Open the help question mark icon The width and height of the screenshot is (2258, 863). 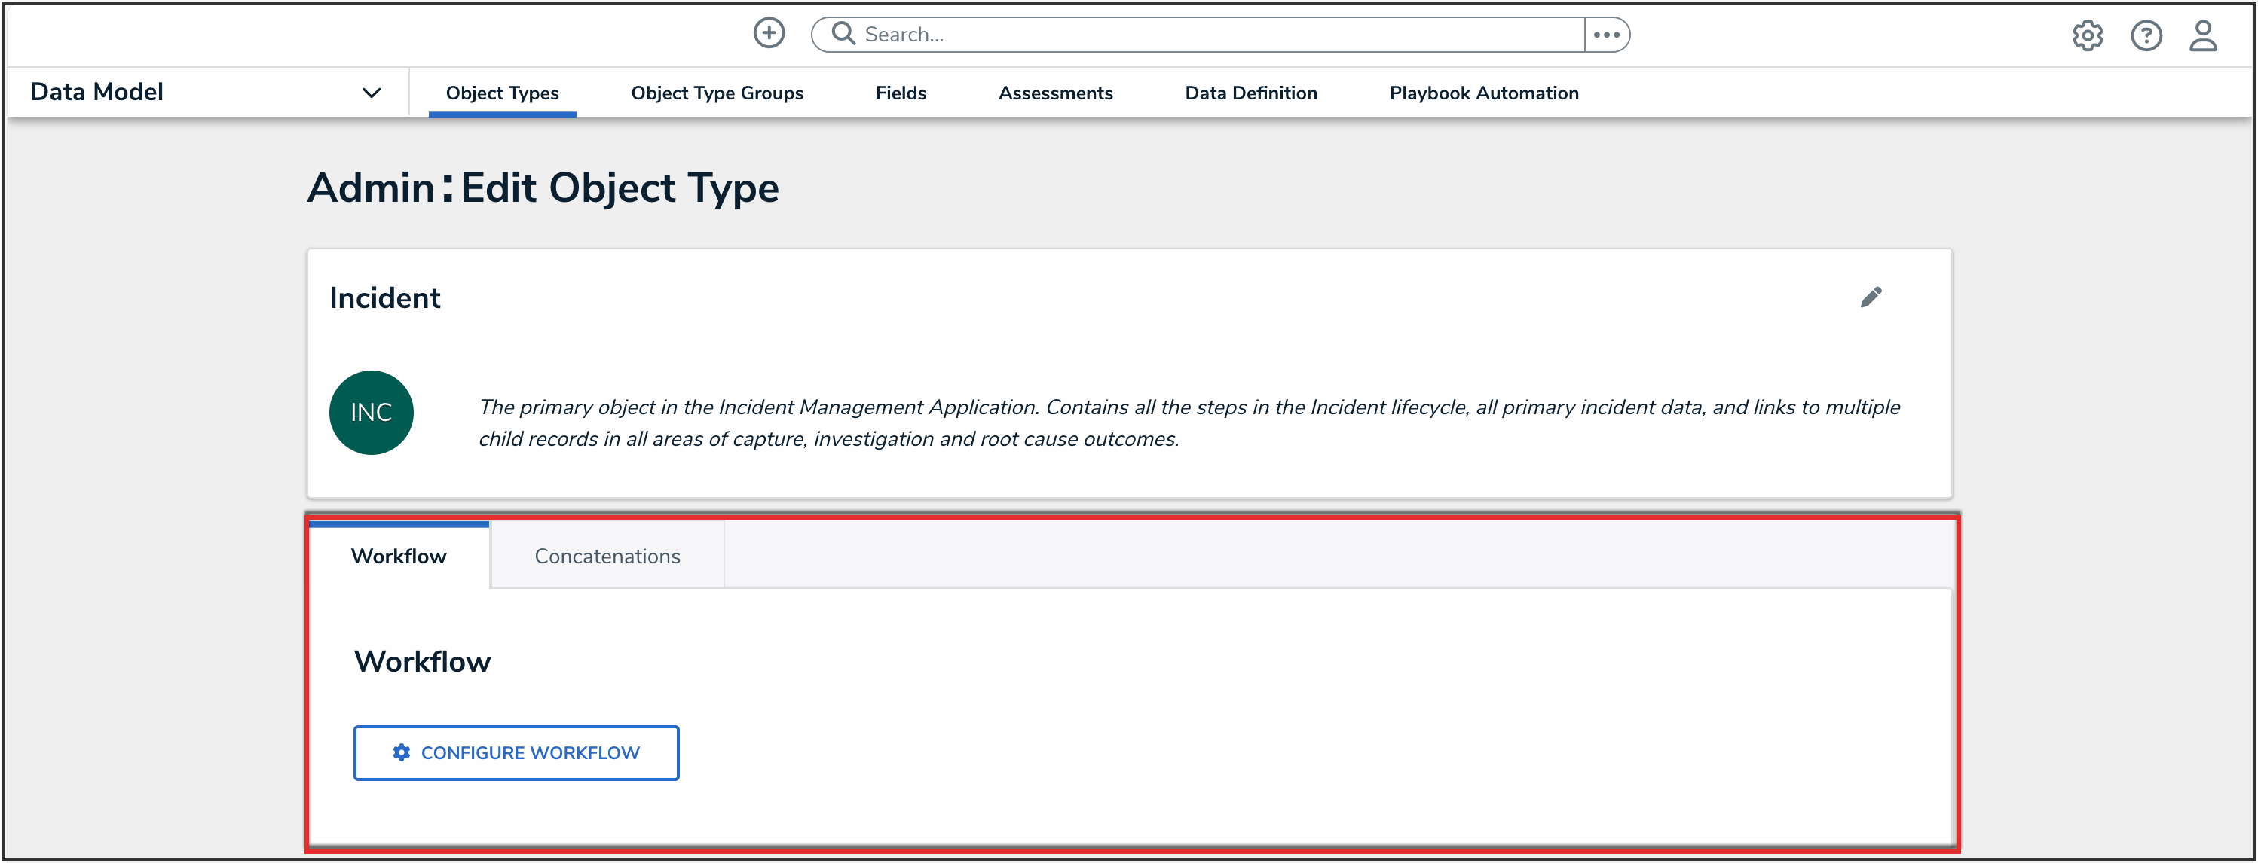2145,36
